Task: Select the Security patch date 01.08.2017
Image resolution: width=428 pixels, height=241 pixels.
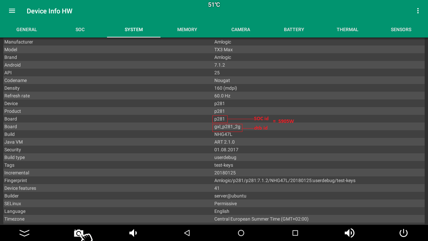Action: pos(226,150)
